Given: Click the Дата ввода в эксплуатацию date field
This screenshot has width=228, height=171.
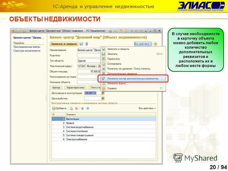Looking at the screenshot, I should tap(93, 93).
